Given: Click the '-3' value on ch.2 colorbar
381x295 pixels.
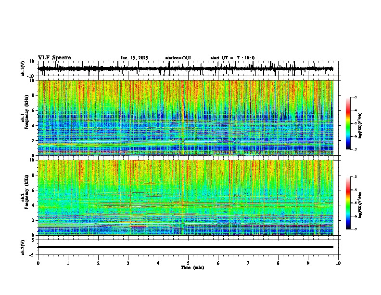Looking at the screenshot, I should coord(355,177).
